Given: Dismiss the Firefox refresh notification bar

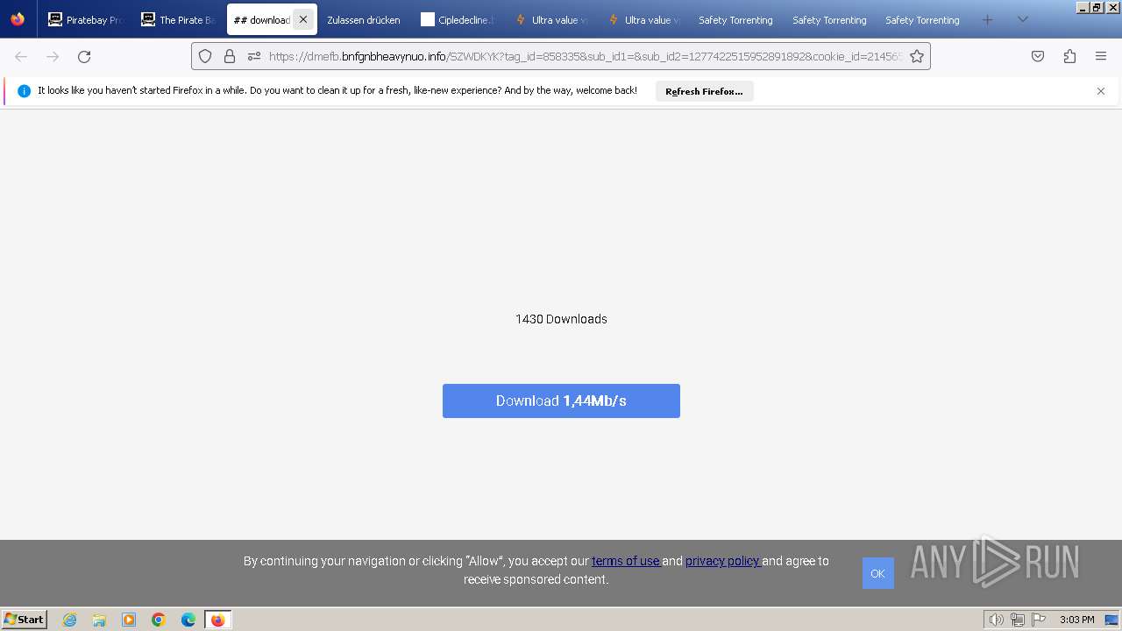Looking at the screenshot, I should point(1101,91).
